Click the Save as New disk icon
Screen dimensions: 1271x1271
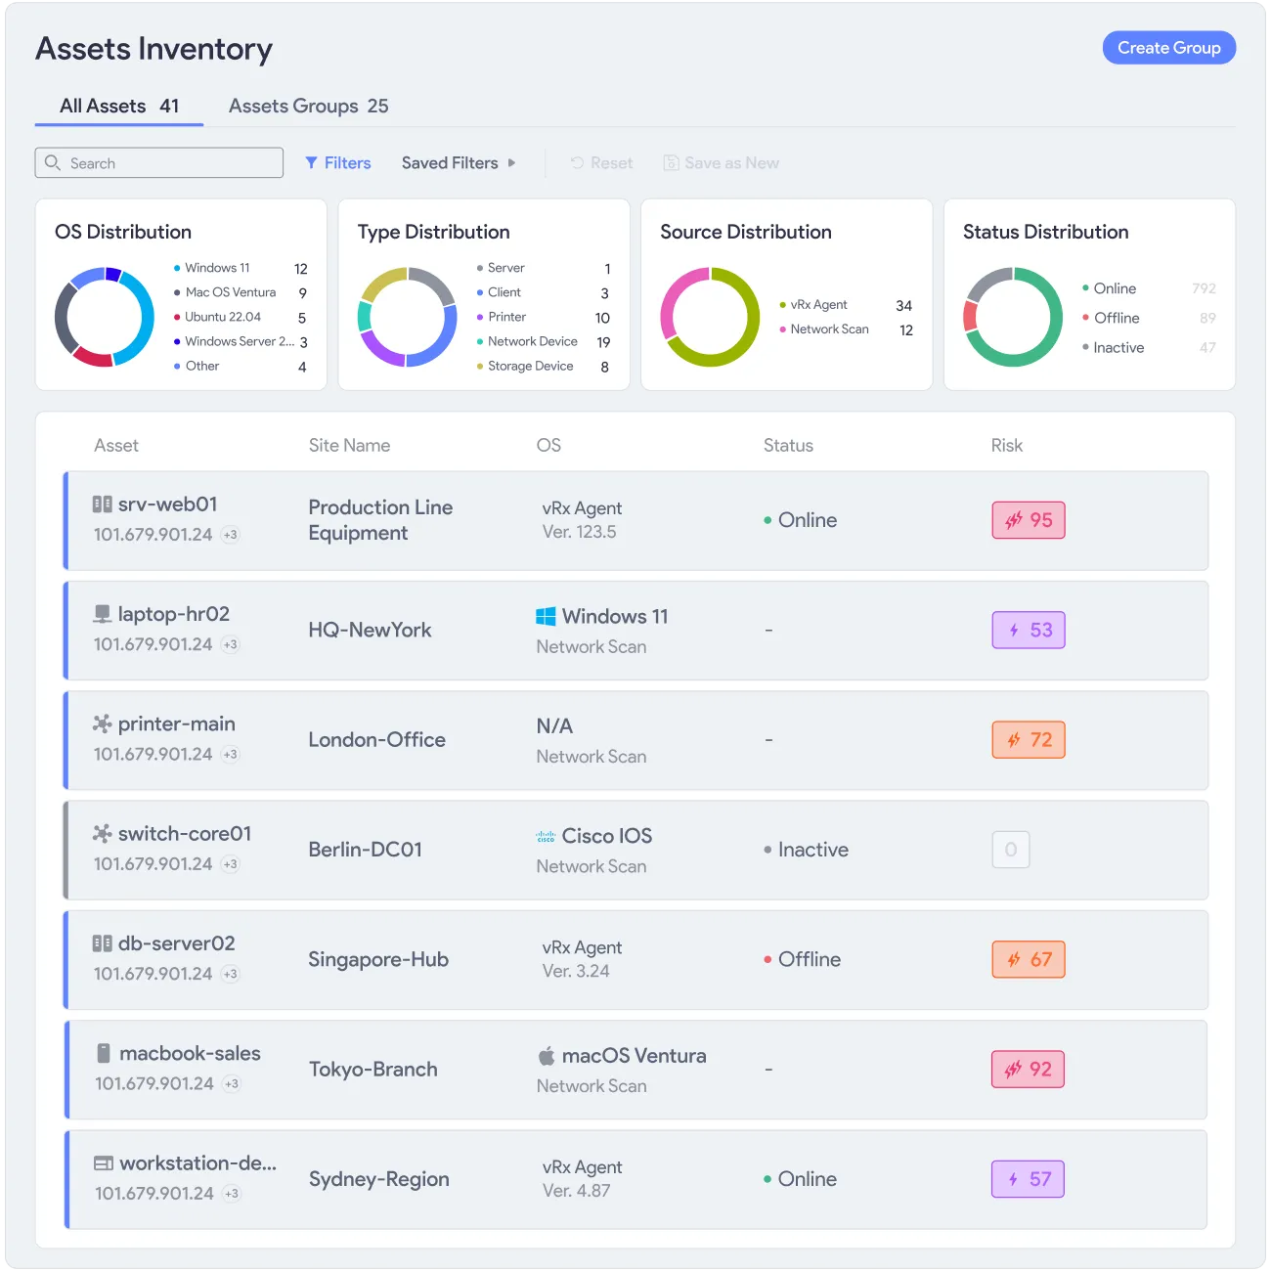(671, 163)
